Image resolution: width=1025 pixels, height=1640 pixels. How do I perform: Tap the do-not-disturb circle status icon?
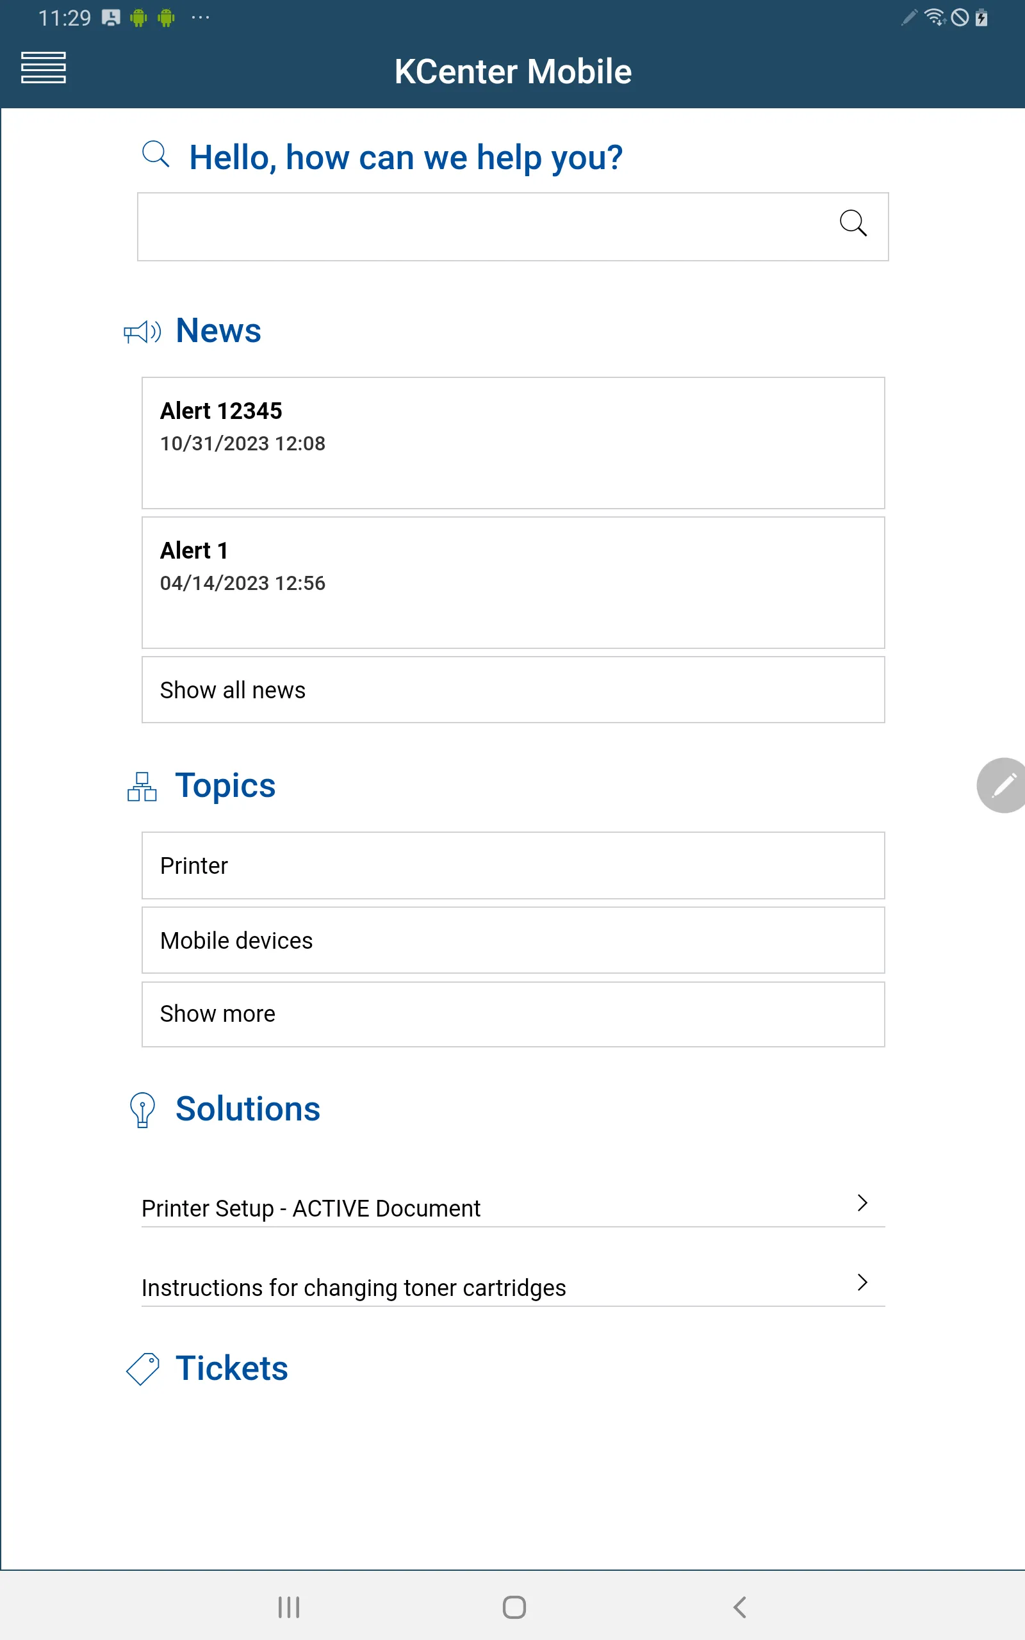(x=960, y=17)
